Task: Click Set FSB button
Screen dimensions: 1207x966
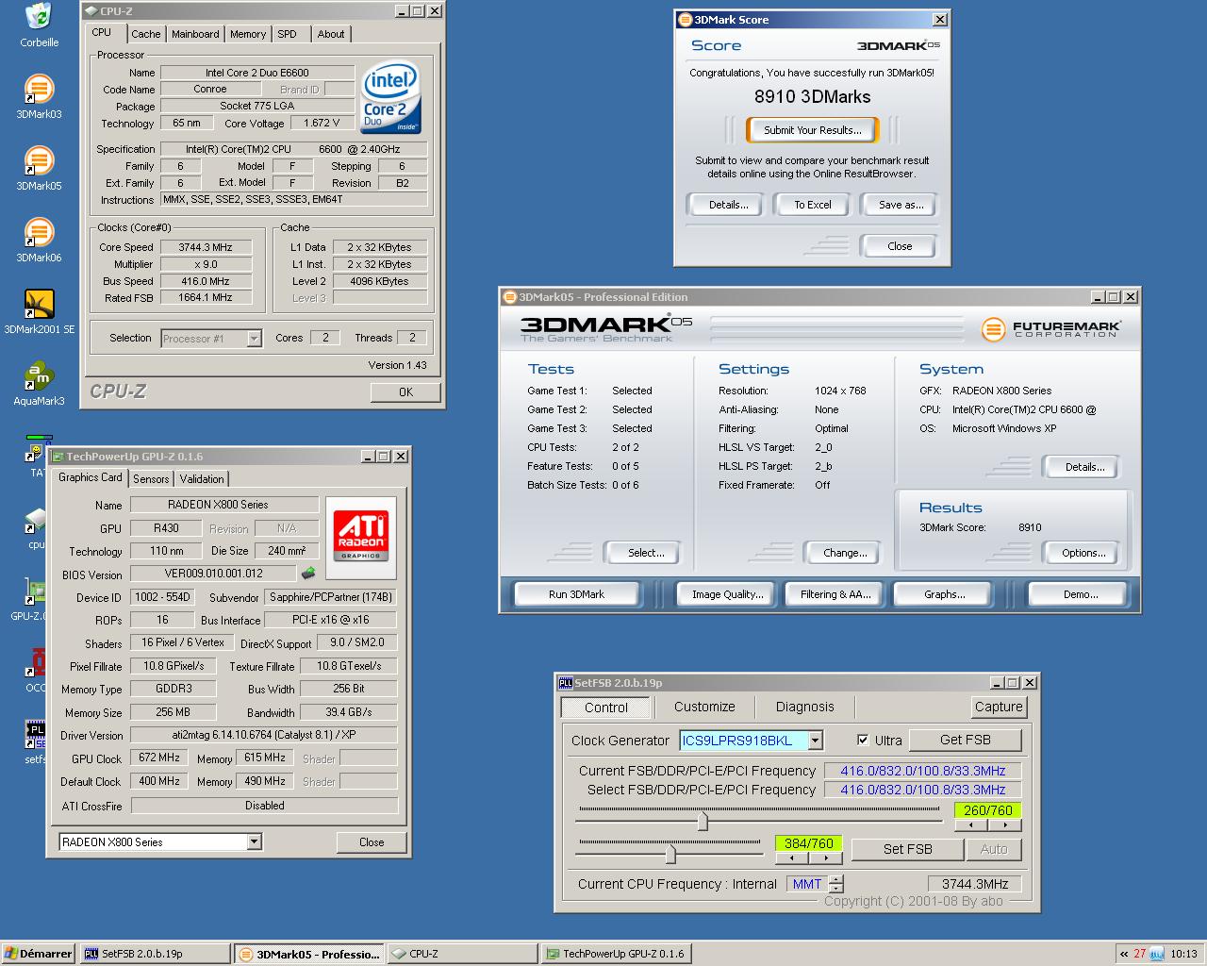Action: (x=907, y=849)
